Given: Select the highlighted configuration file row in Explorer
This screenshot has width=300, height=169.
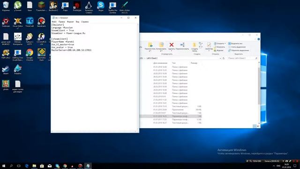Looking at the screenshot, I should tap(171, 116).
